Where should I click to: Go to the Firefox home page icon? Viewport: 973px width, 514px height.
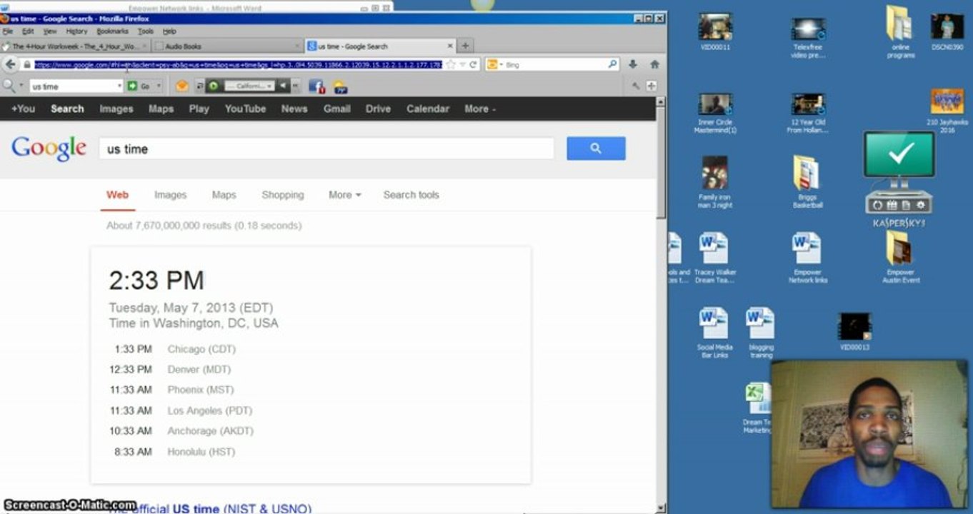(654, 64)
